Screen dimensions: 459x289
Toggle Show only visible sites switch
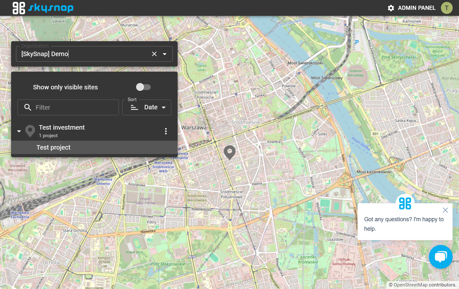pos(143,87)
